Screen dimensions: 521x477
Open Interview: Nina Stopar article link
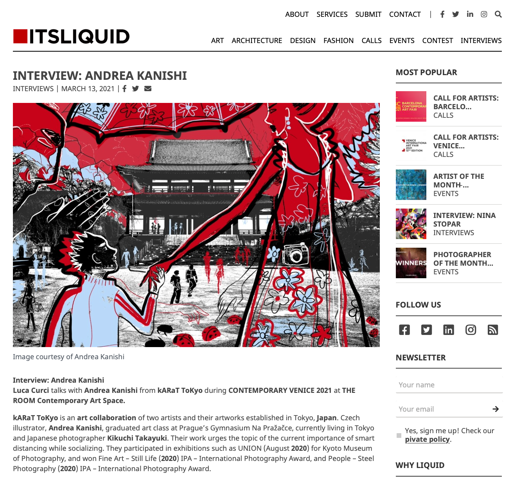tap(464, 220)
